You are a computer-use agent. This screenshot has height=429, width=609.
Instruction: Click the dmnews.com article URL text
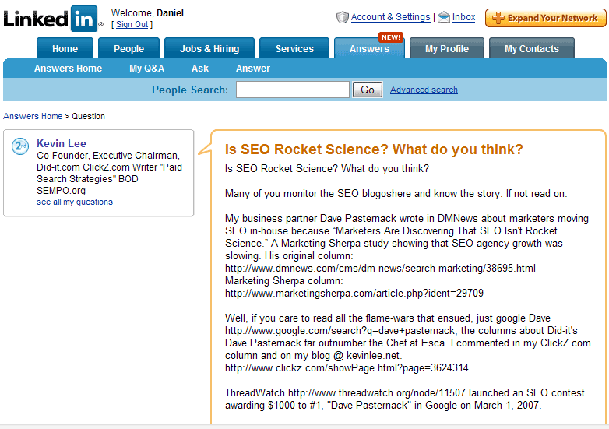tap(380, 269)
